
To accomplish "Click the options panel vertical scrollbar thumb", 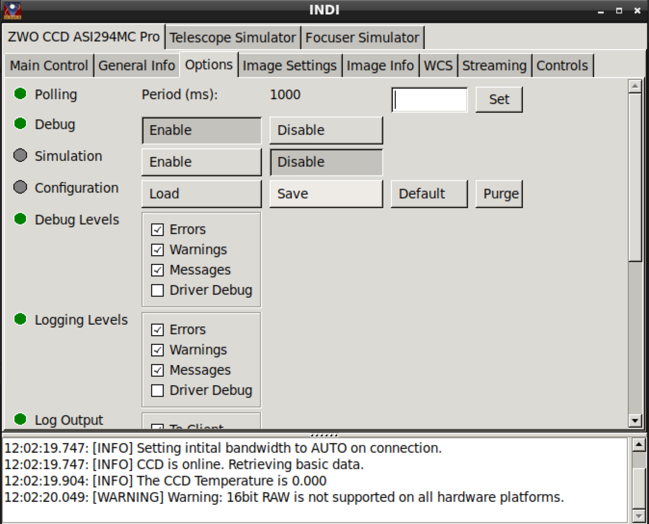I will coord(635,177).
